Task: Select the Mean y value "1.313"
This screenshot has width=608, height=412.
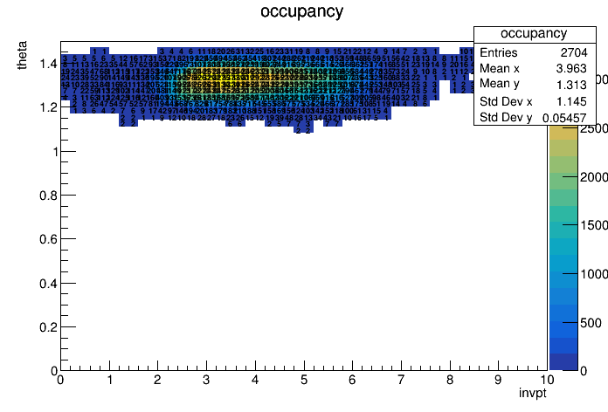Action: (571, 85)
